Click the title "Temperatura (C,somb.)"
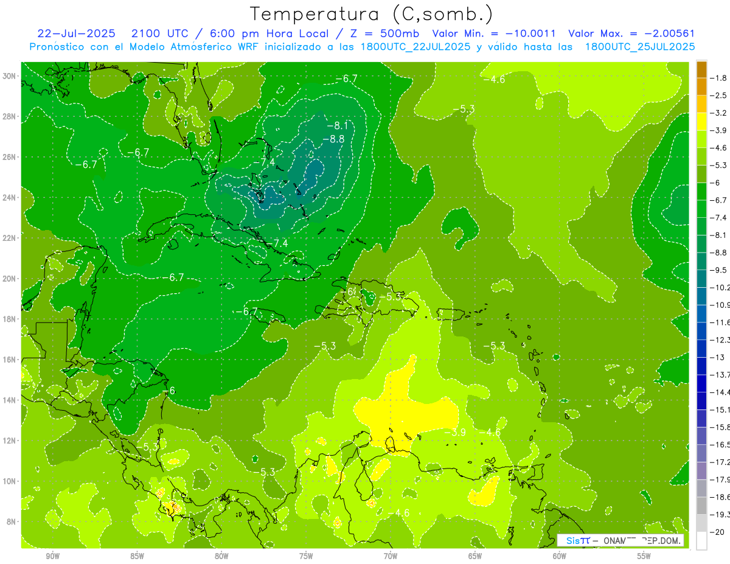The image size is (730, 564). tap(372, 15)
